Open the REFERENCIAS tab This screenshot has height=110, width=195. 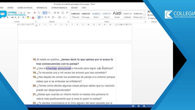coord(42,8)
